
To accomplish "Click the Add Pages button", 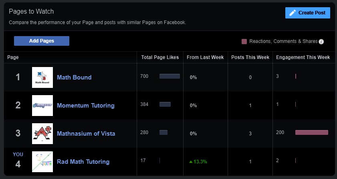I will click(42, 41).
